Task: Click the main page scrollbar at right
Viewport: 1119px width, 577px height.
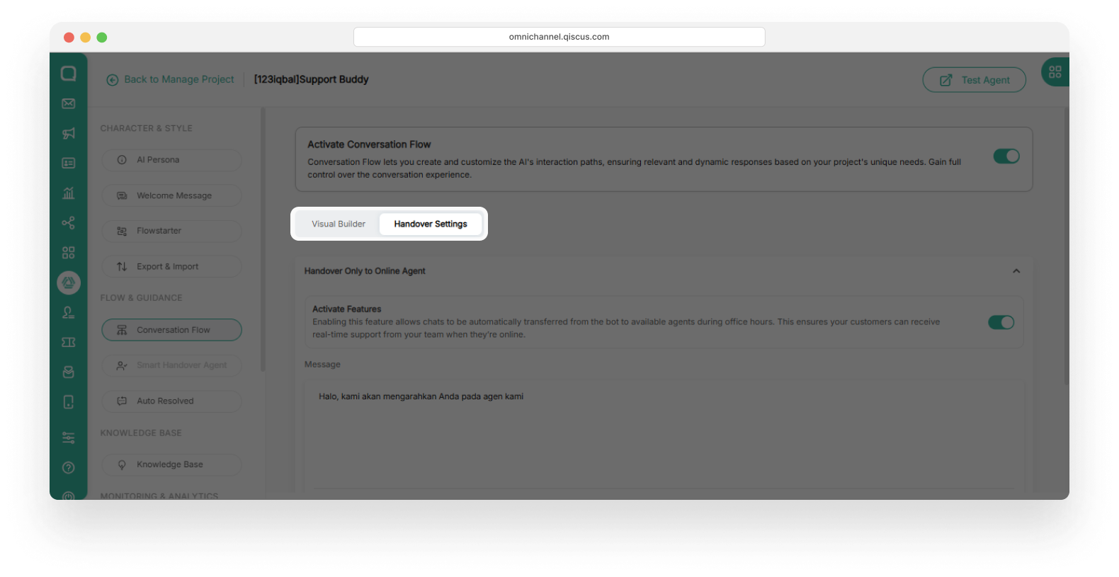Action: pos(1066,245)
